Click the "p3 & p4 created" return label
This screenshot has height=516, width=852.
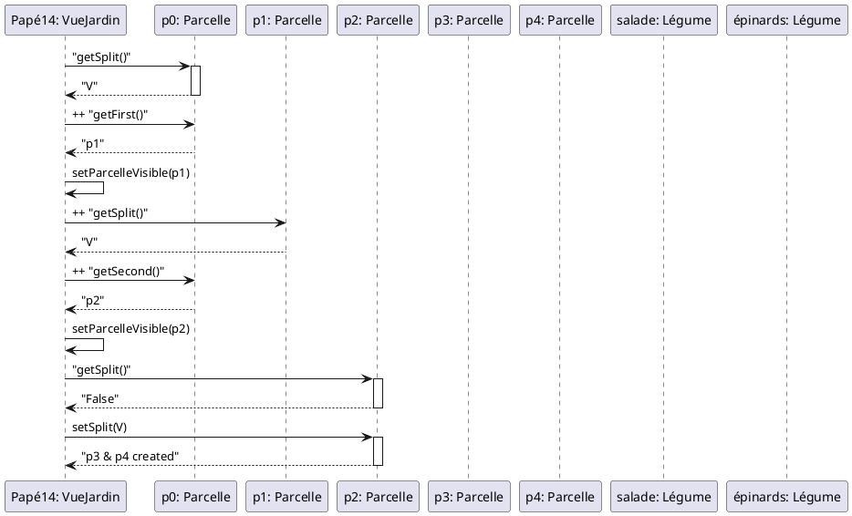tap(130, 456)
